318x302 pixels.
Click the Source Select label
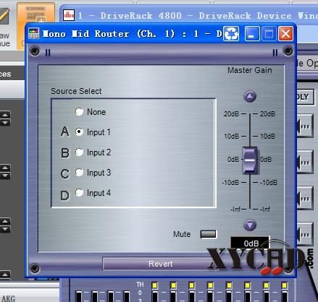coord(76,91)
